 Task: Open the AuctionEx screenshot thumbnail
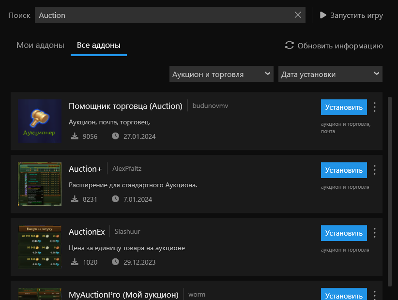[x=40, y=247]
